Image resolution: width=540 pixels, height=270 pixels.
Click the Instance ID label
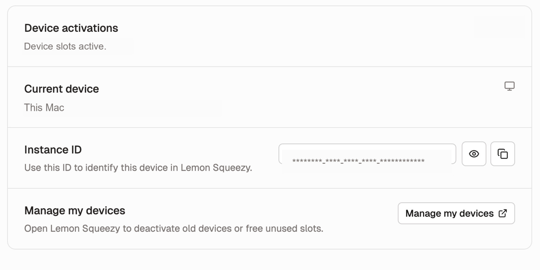pos(53,150)
